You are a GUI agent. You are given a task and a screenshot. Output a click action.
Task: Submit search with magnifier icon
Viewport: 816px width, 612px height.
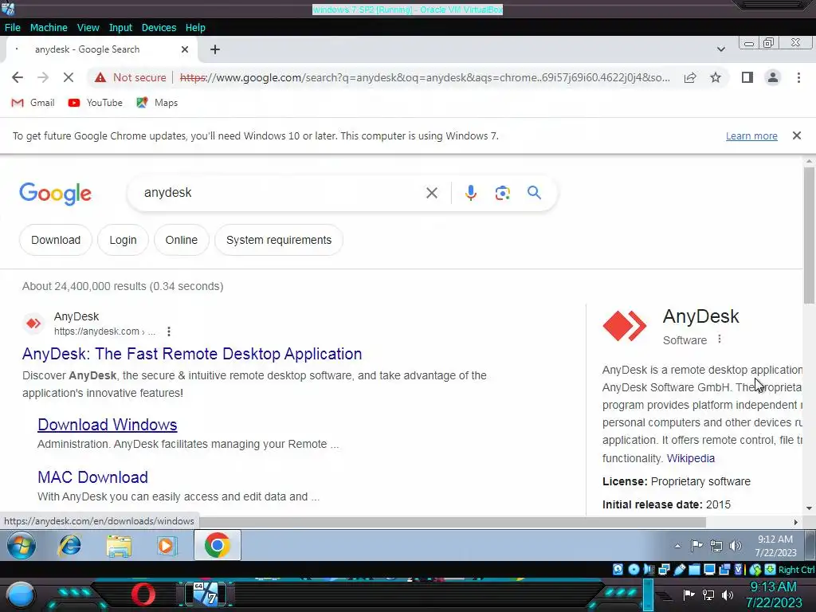[x=534, y=193]
